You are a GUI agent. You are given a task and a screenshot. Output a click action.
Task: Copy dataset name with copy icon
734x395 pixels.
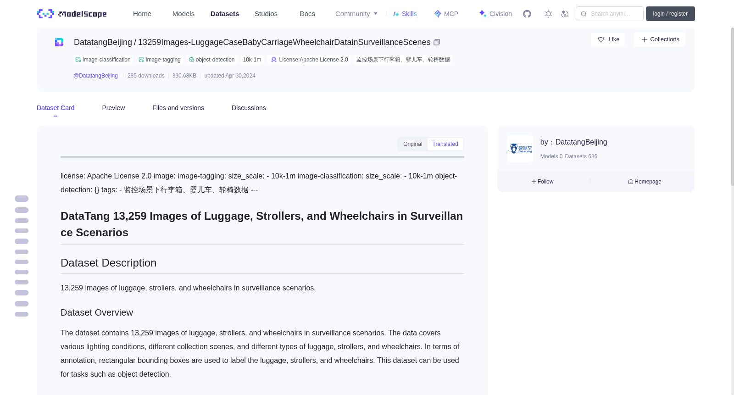[x=437, y=42]
